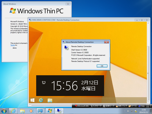The width and height of the screenshot is (152, 114).
Task: Open the volume control in system tray
Action: point(128,111)
